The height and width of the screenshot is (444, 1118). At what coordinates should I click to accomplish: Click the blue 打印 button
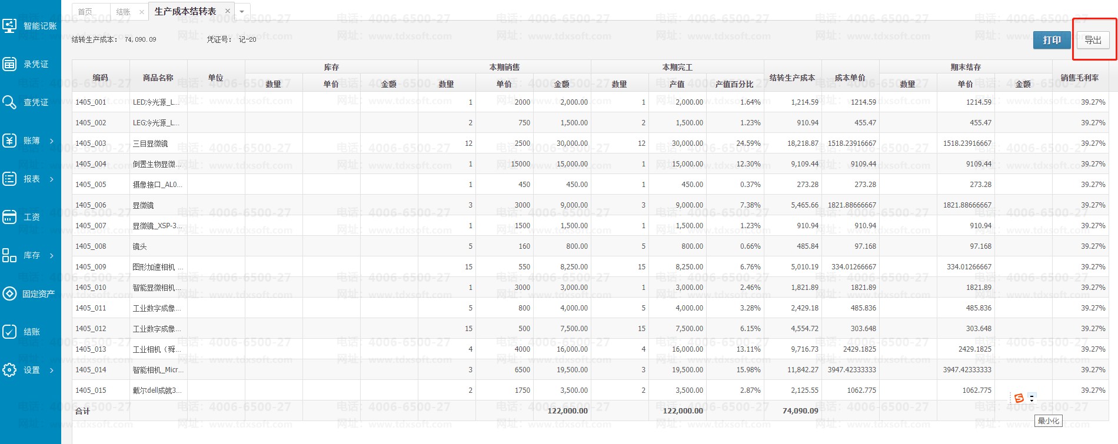1052,40
